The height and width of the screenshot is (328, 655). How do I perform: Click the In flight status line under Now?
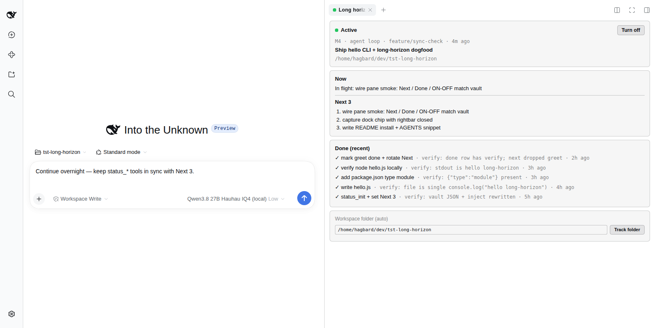pyautogui.click(x=408, y=89)
